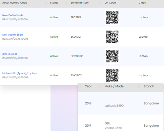This screenshot has width=164, height=131.
Task: Select asset code BEACON/21/AST0007
Action: coord(15,58)
